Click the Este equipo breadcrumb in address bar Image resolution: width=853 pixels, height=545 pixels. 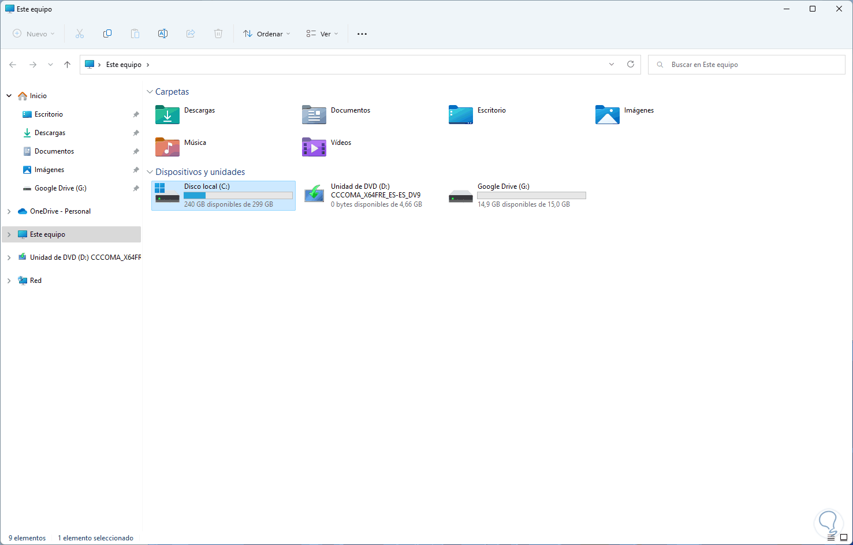point(124,65)
